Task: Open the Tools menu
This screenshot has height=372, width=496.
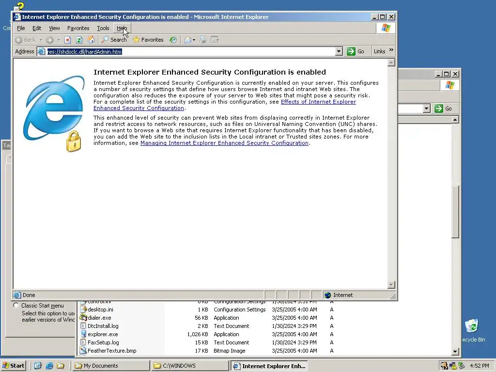Action: pyautogui.click(x=103, y=28)
